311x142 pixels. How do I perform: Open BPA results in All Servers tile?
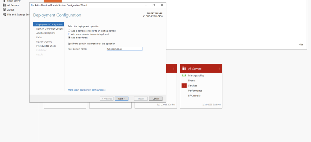[x=194, y=96]
